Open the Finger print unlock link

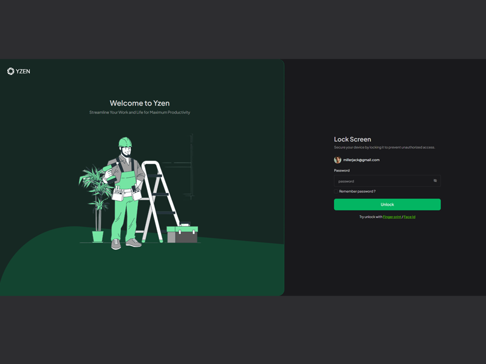coord(392,217)
